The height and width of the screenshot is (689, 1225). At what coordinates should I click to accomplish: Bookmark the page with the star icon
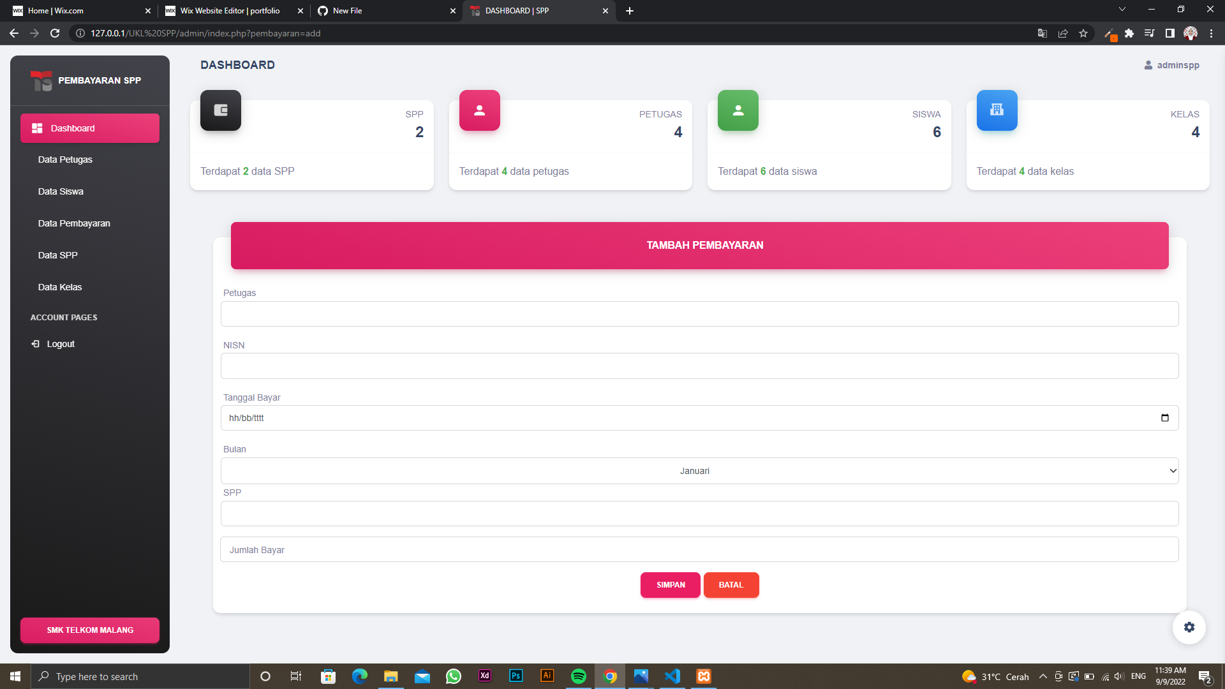point(1083,33)
